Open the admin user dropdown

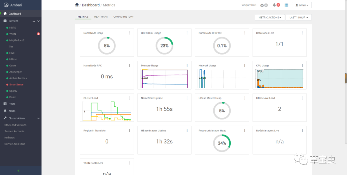302,5
